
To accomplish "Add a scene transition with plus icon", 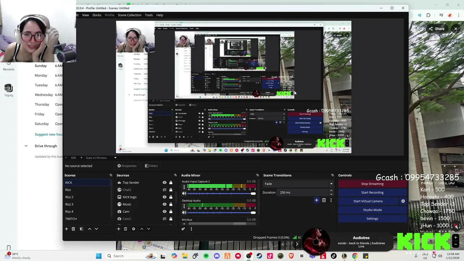I will pos(316,200).
